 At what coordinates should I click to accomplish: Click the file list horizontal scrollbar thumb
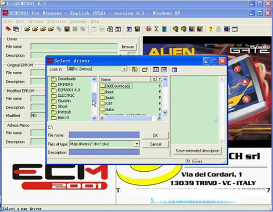tap(128, 118)
